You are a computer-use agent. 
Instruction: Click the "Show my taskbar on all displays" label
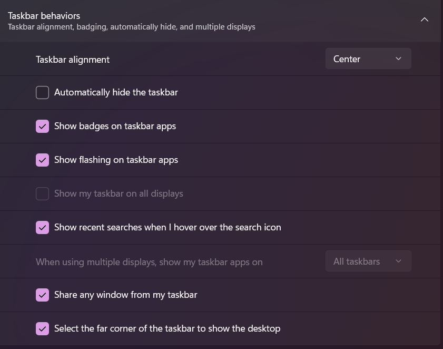point(119,193)
